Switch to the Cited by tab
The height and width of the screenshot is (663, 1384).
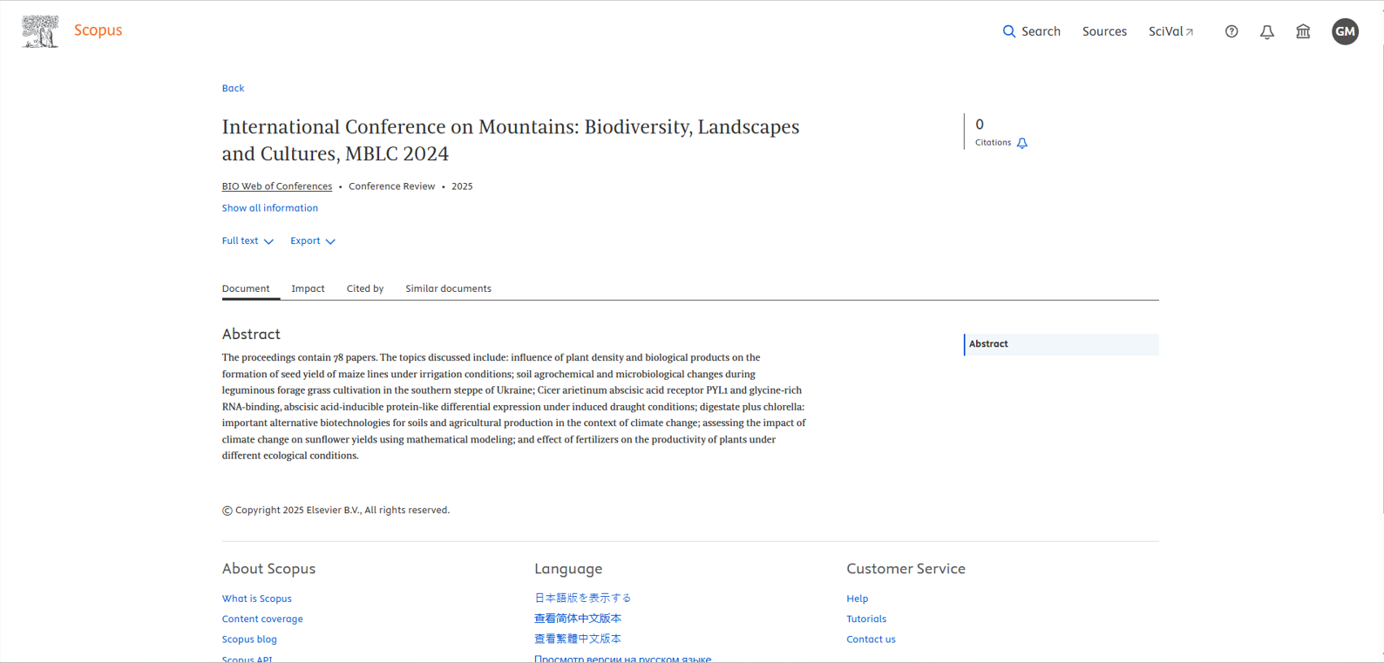[364, 288]
